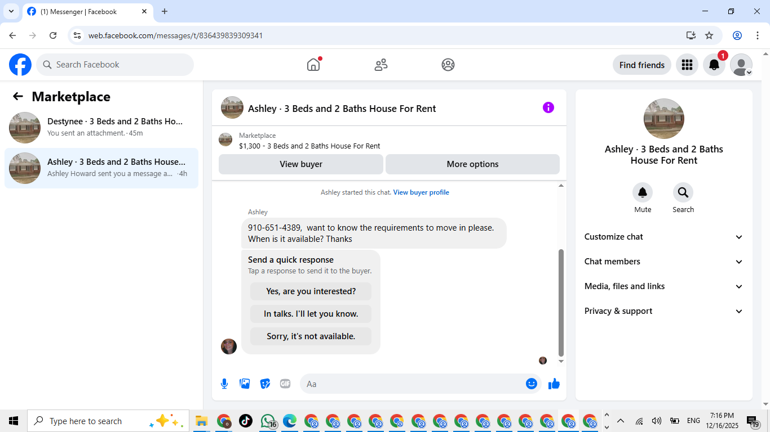The height and width of the screenshot is (432, 770).
Task: Open the Chrome tab search dropdown
Action: pos(11,11)
